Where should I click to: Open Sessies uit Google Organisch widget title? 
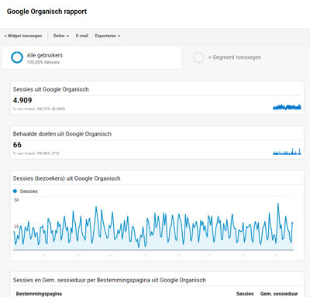[51, 89]
